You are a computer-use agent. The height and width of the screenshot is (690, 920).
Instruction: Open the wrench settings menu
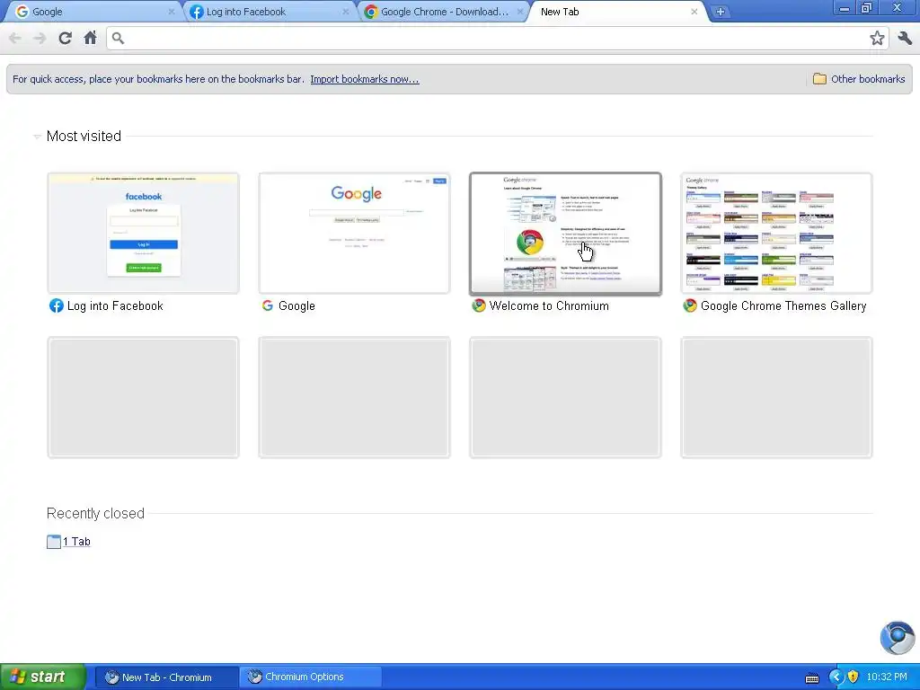(x=905, y=38)
